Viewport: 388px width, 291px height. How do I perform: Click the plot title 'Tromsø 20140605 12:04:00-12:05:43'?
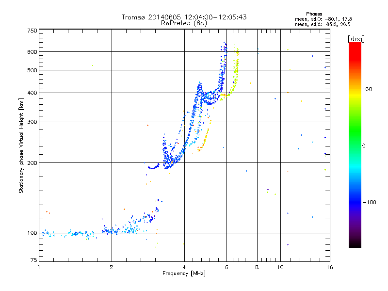(x=184, y=17)
